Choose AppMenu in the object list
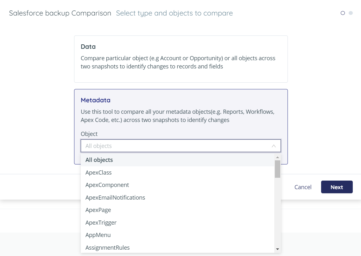This screenshot has height=256, width=361. pyautogui.click(x=98, y=235)
